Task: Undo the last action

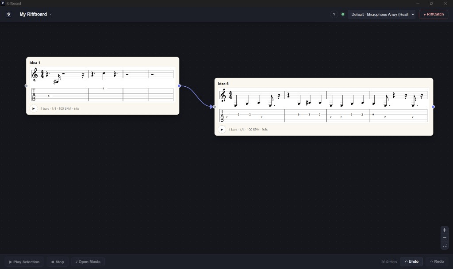Action: coord(411,261)
